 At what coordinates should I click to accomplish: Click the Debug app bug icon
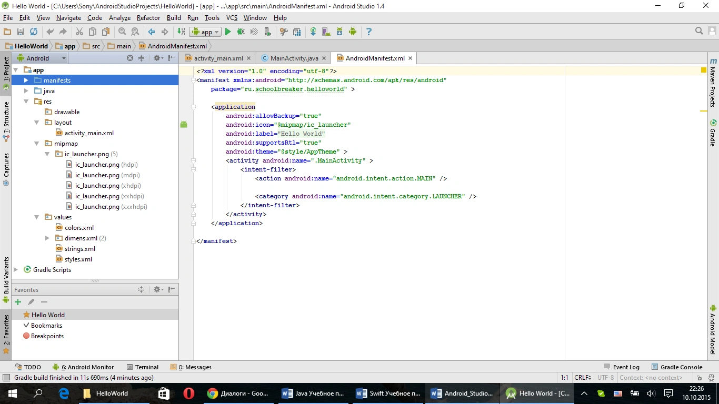pos(241,32)
